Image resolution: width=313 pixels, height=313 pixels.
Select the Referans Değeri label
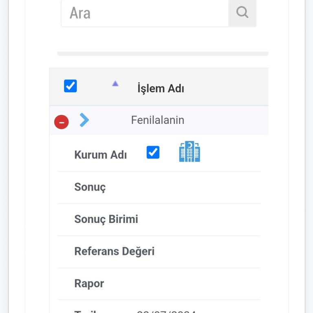(x=115, y=251)
